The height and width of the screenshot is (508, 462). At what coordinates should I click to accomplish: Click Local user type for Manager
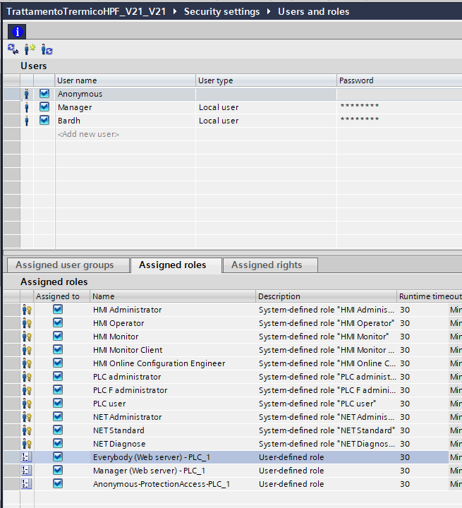[266, 107]
